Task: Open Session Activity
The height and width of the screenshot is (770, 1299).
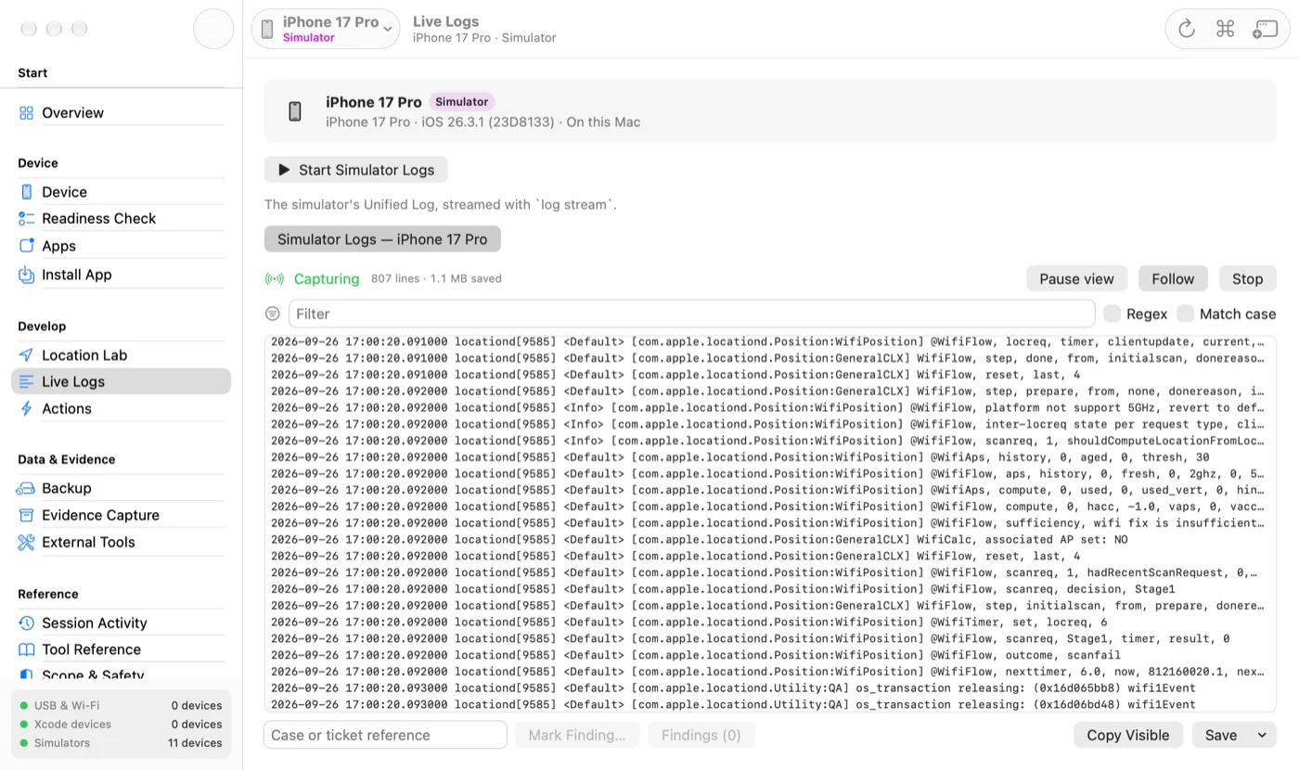Action: [121, 622]
